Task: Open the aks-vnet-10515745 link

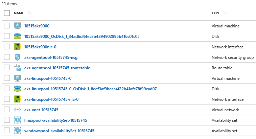Action: click(x=41, y=110)
